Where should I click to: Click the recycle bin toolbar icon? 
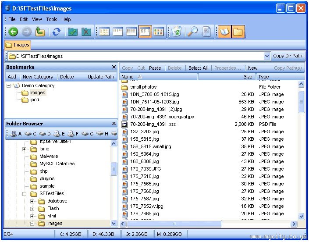[176, 32]
